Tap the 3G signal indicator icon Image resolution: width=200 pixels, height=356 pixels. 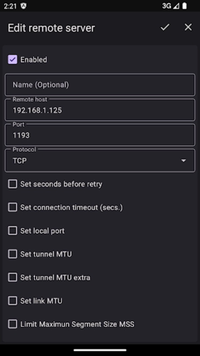pos(171,6)
